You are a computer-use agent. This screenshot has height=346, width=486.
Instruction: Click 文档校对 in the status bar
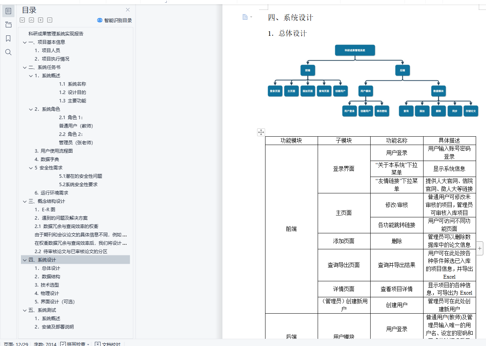point(107,344)
